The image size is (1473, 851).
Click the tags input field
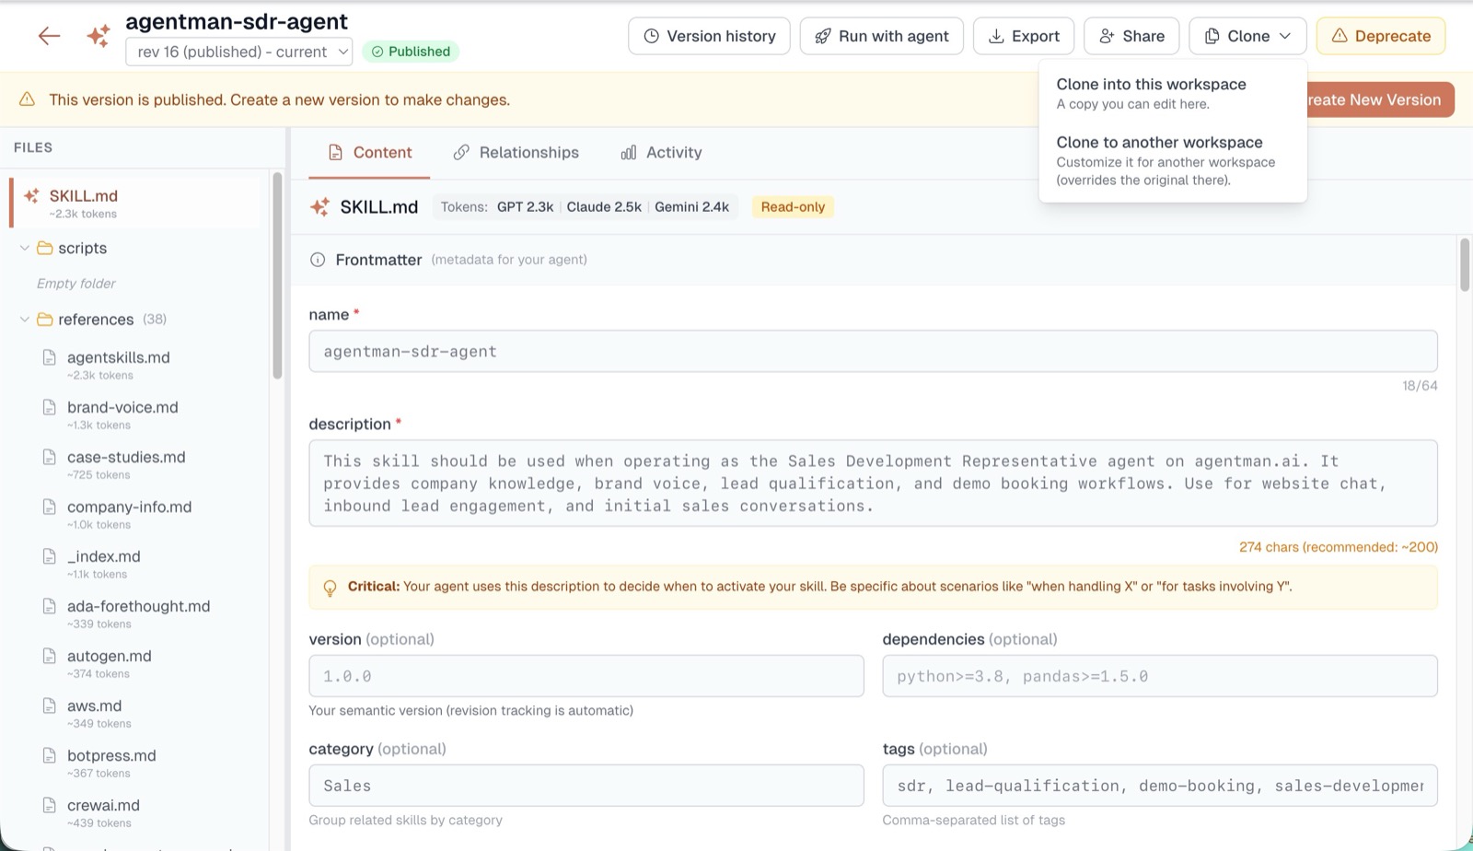[1160, 786]
